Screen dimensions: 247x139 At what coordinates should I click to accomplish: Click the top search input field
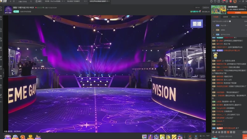coord(24,2)
